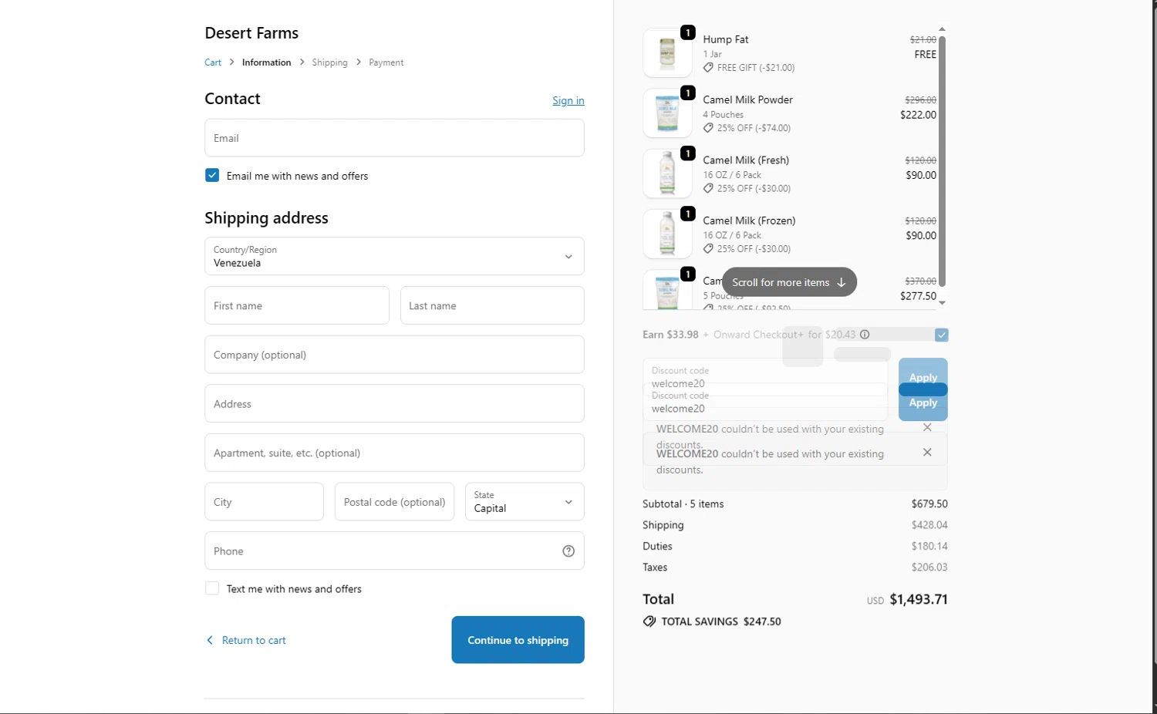Click the Phone input field
This screenshot has width=1157, height=714.
point(394,551)
